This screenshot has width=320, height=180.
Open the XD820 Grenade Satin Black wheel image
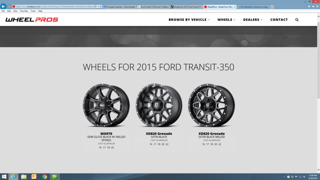(x=159, y=105)
